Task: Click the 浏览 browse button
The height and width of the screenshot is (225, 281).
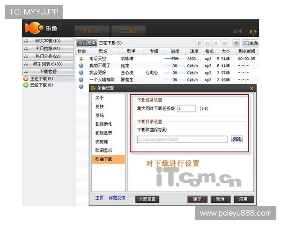Action: (237, 139)
